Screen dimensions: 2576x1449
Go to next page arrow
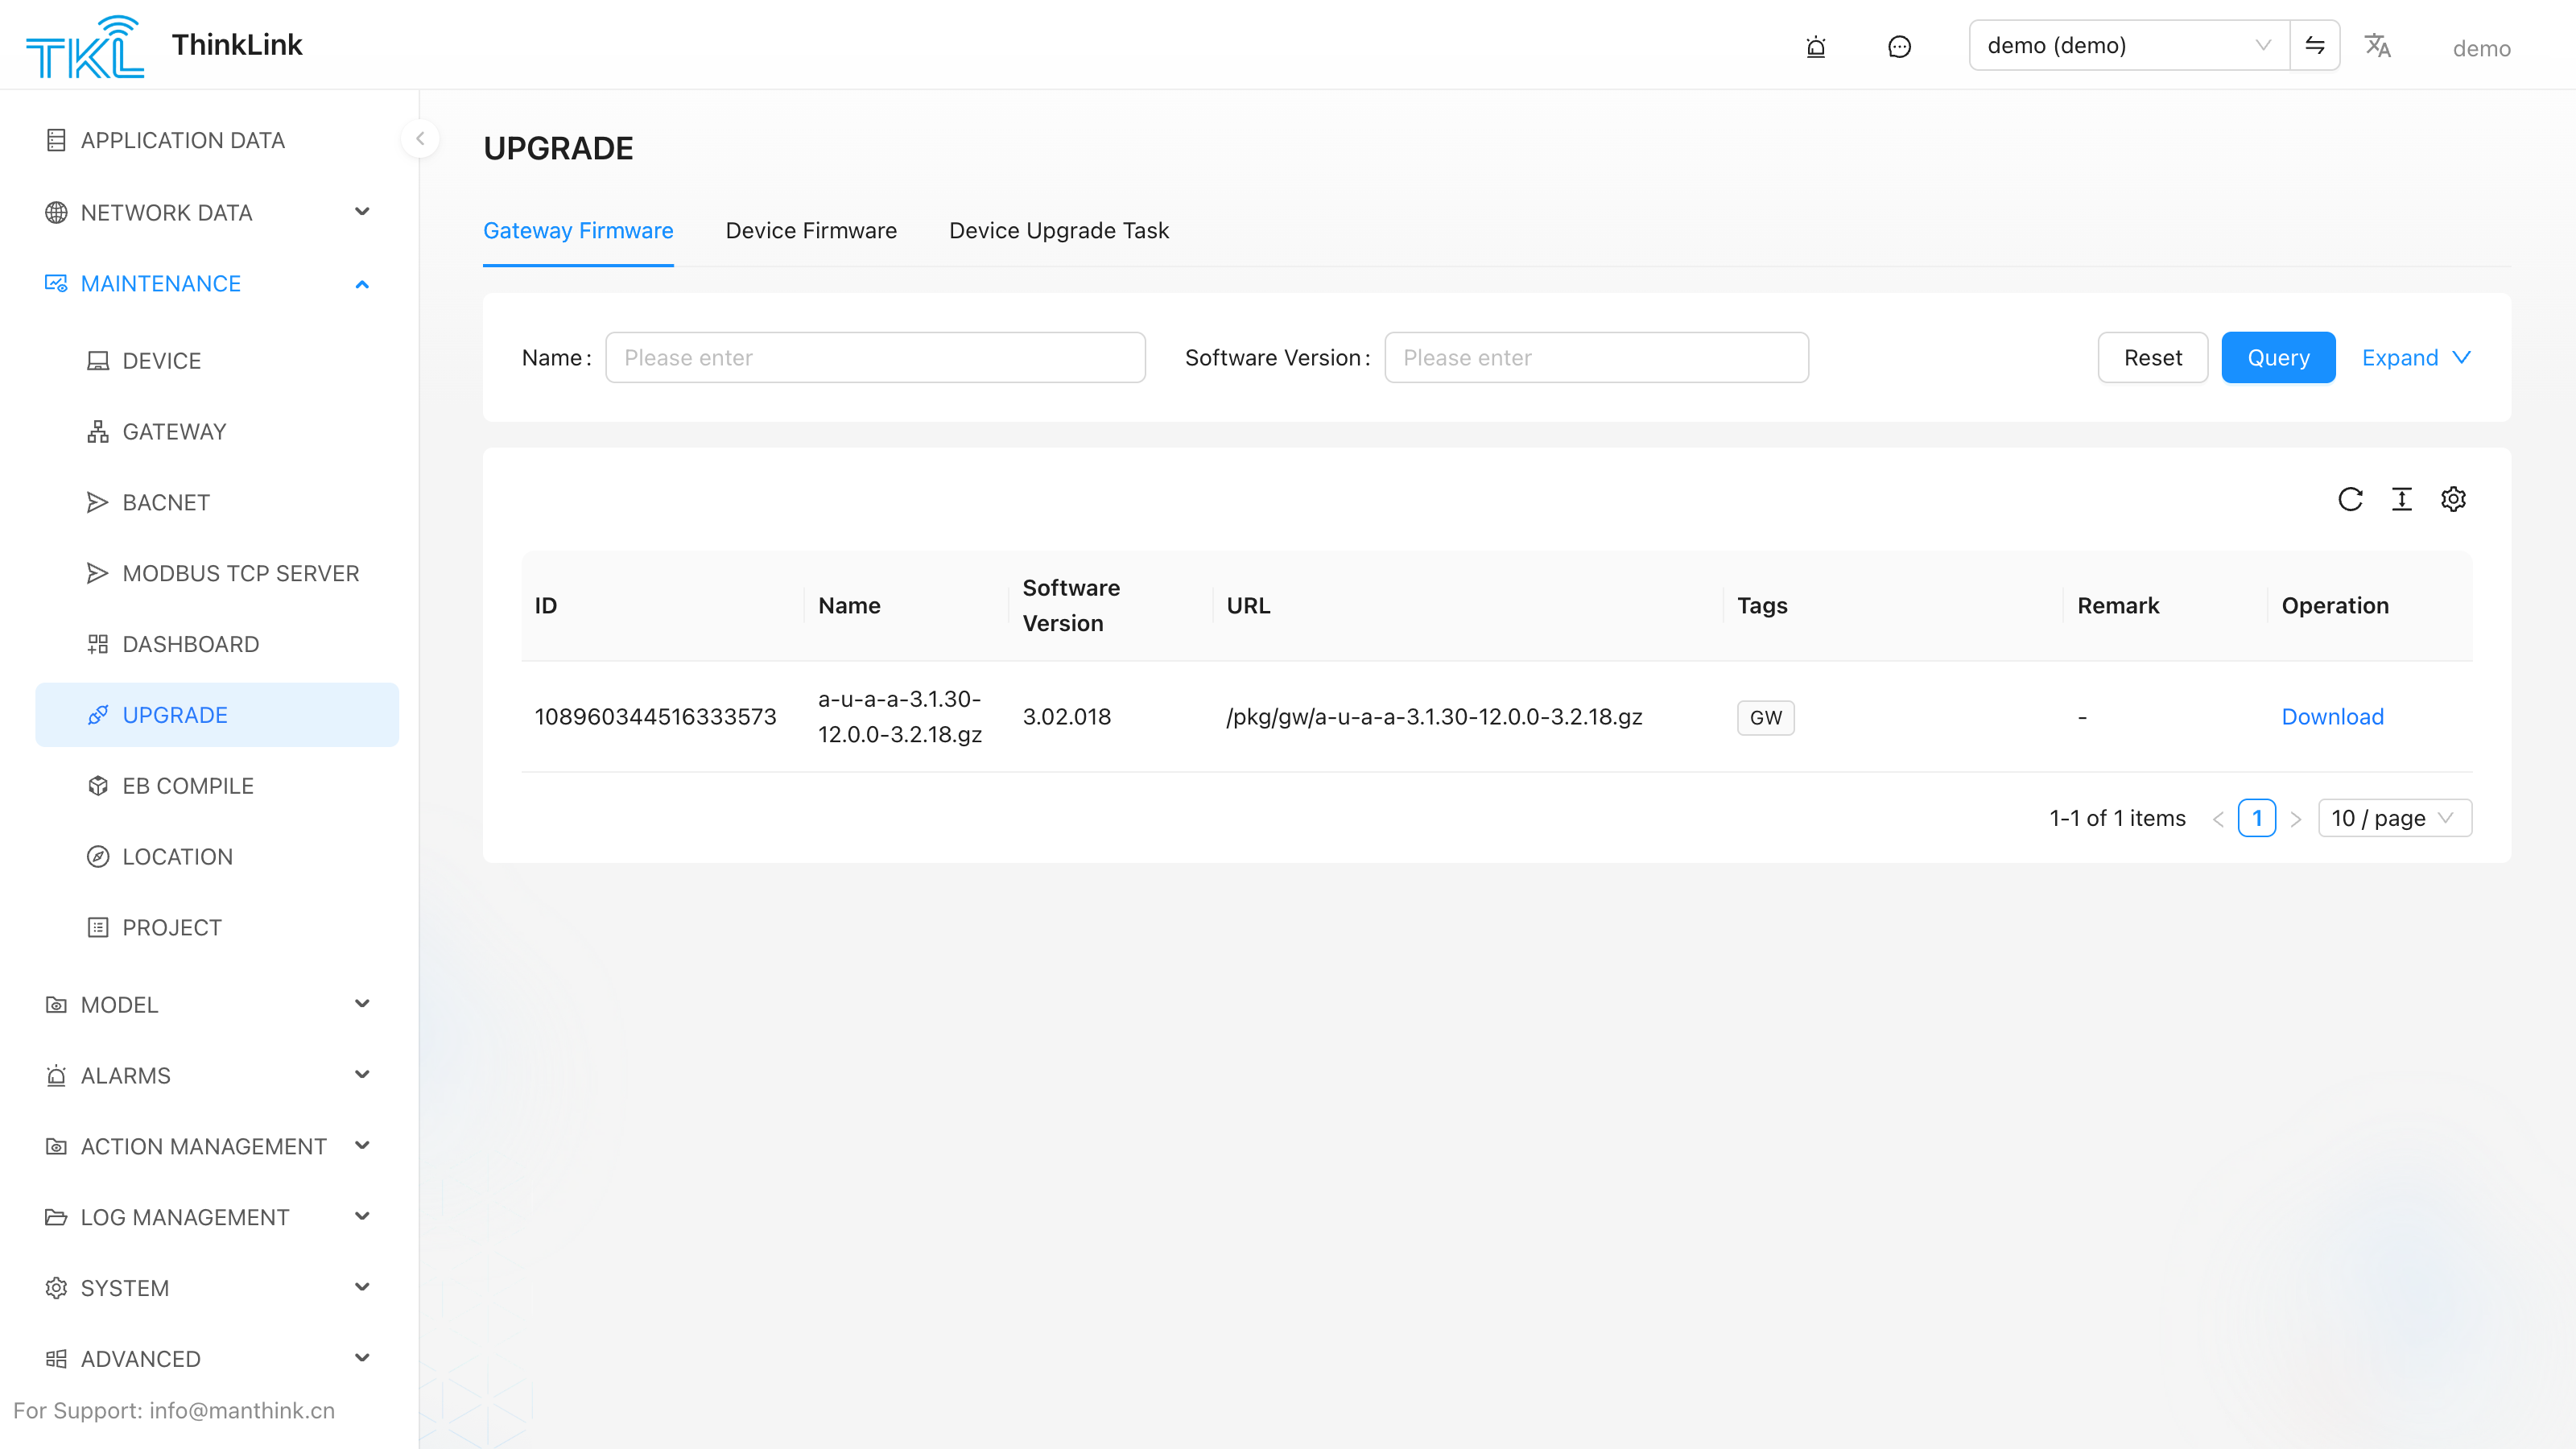(x=2296, y=819)
